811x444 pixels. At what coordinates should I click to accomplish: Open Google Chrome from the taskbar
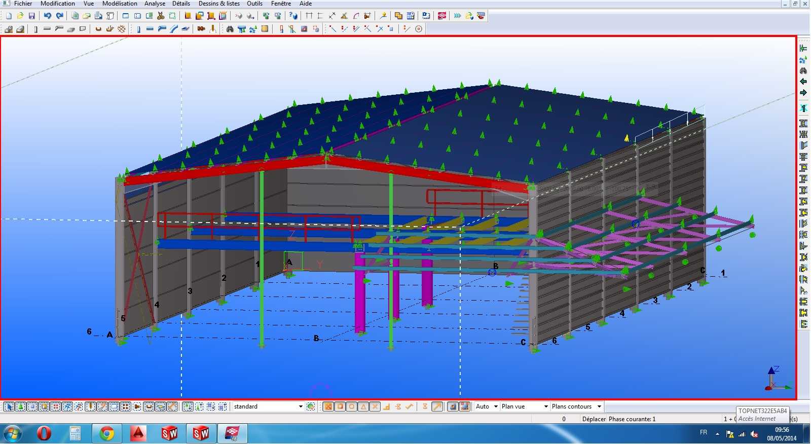(x=106, y=434)
